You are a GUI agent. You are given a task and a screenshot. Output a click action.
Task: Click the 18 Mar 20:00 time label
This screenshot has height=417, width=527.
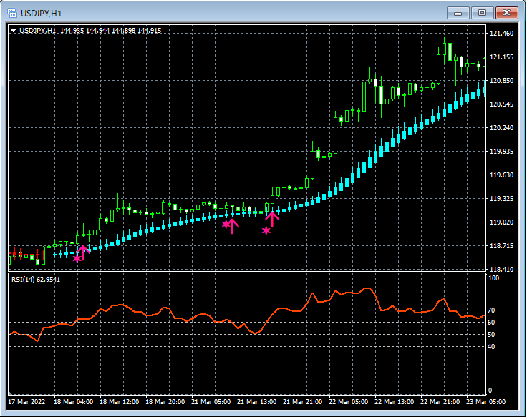click(165, 401)
